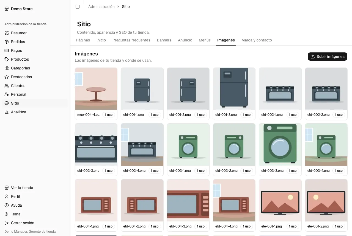The height and width of the screenshot is (236, 352).
Task: Open the Analítica sidebar link
Action: tap(35, 112)
